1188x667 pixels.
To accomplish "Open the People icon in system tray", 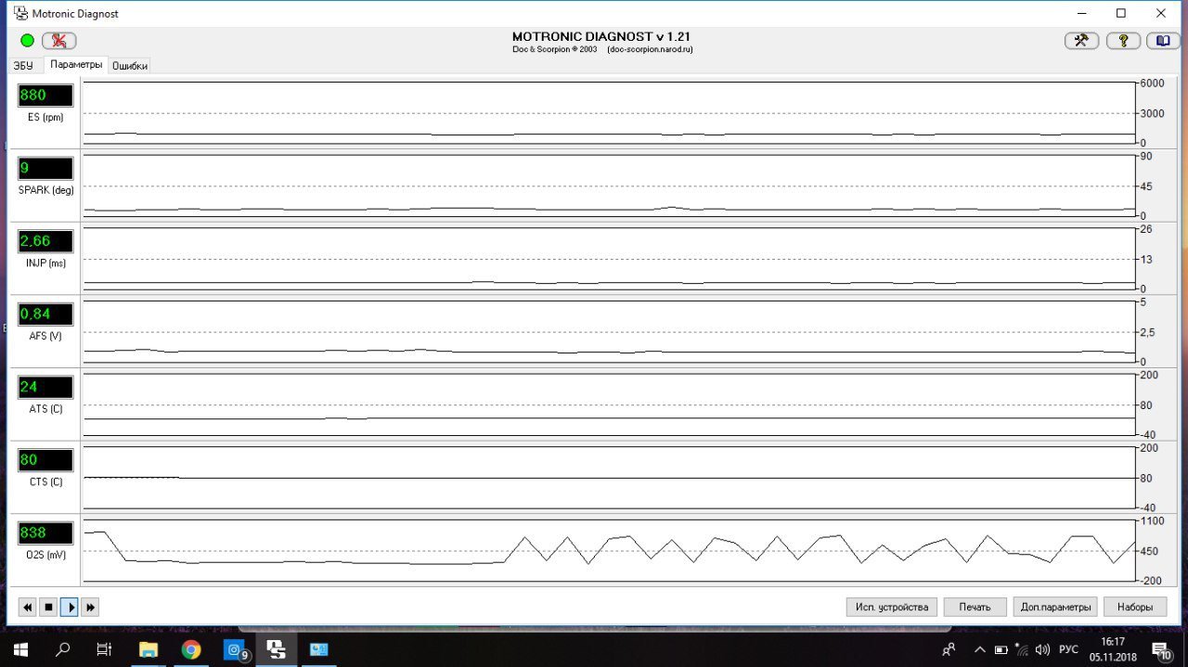I will coord(949,649).
